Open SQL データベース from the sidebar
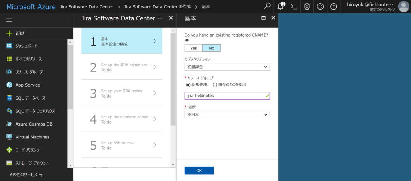Viewport: 411px width, 181px height. click(34, 98)
